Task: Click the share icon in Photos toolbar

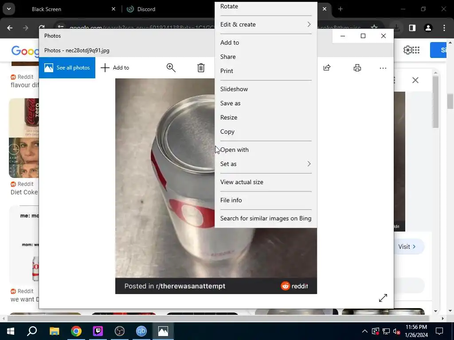Action: (x=327, y=68)
